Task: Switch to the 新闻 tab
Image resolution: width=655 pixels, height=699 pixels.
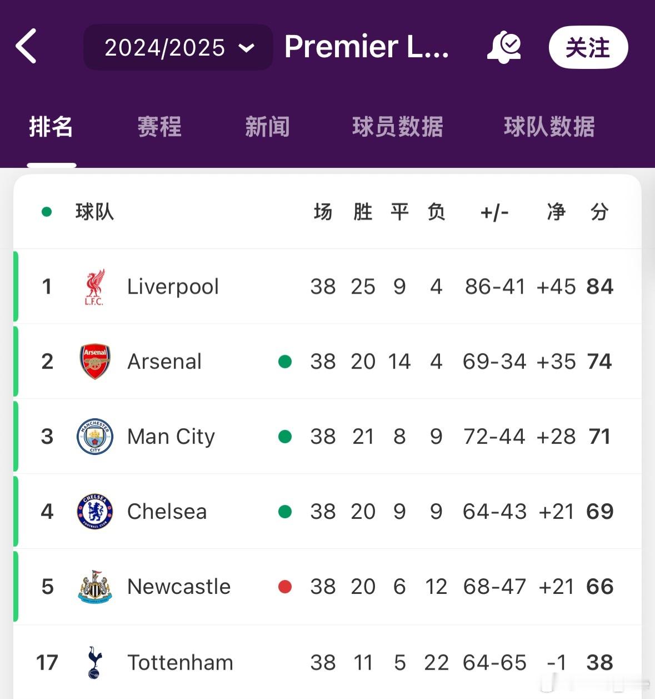Action: [x=267, y=127]
